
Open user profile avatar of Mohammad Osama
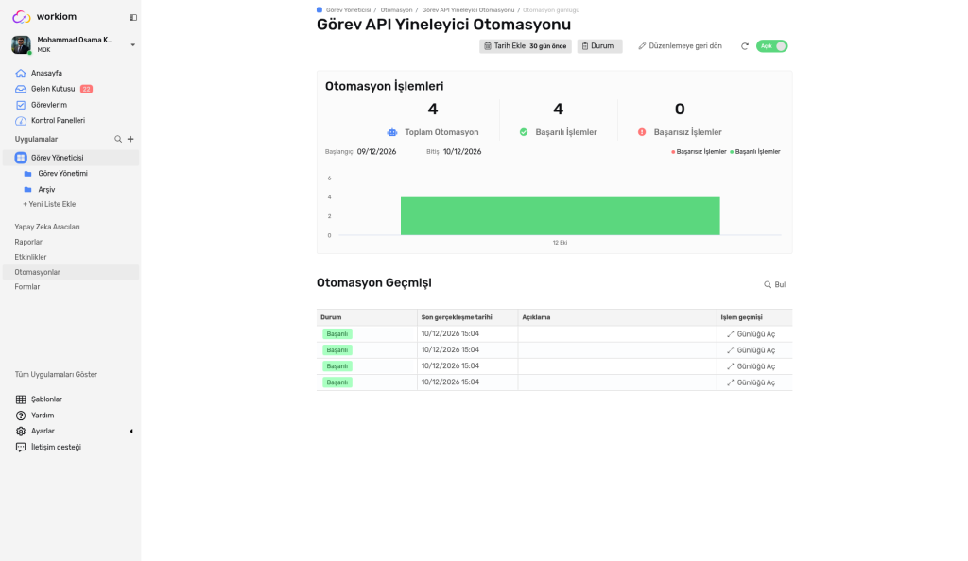[21, 44]
